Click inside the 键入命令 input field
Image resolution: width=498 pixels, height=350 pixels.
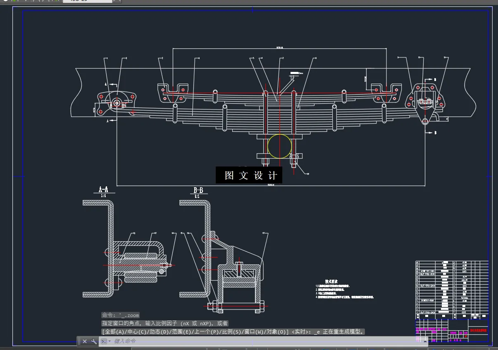(136, 341)
